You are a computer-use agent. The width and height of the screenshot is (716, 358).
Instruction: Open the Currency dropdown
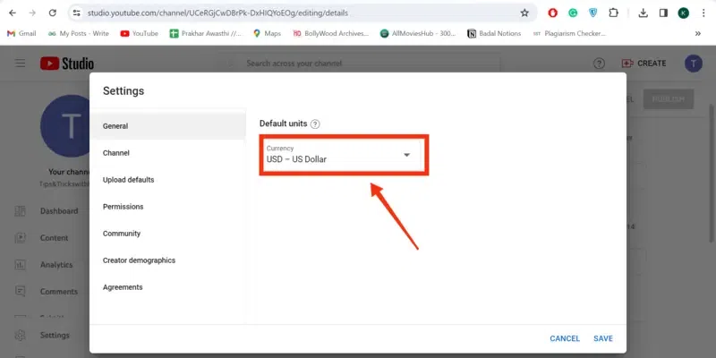click(x=344, y=155)
